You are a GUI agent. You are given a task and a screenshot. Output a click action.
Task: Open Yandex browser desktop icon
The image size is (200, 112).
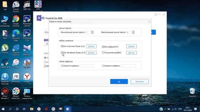point(27,78)
